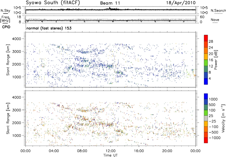Click the '12:00' time tick label
Viewport: 226px width, 157px height.
(110, 151)
